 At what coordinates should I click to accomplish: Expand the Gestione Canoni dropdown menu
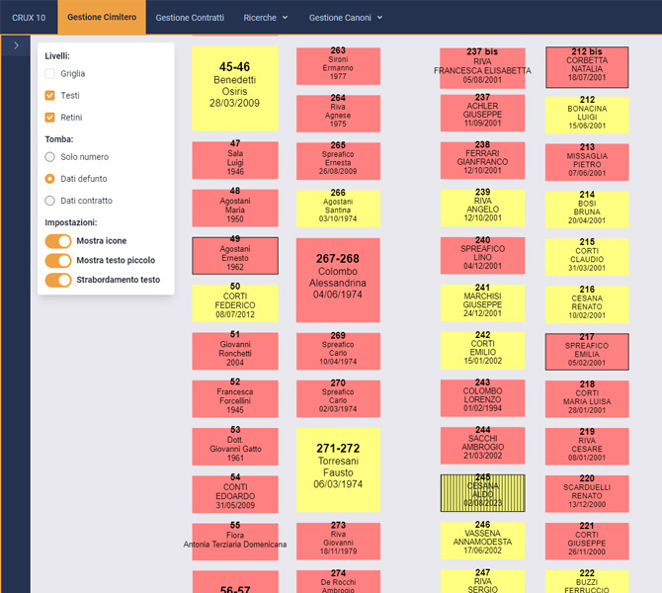(x=346, y=18)
